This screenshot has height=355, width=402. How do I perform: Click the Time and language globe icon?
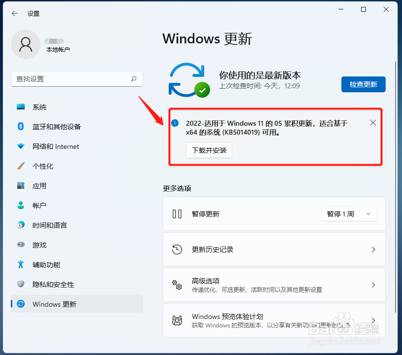click(x=21, y=225)
